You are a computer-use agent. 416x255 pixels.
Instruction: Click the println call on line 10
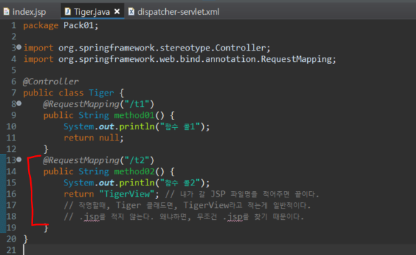[136, 126]
